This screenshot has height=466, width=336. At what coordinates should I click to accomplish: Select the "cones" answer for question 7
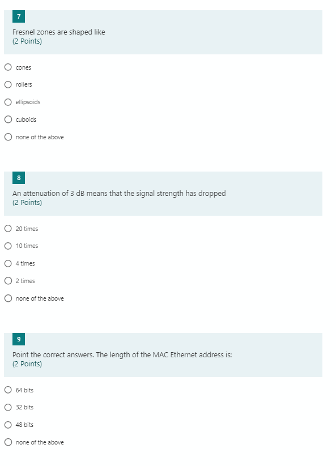pos(7,67)
